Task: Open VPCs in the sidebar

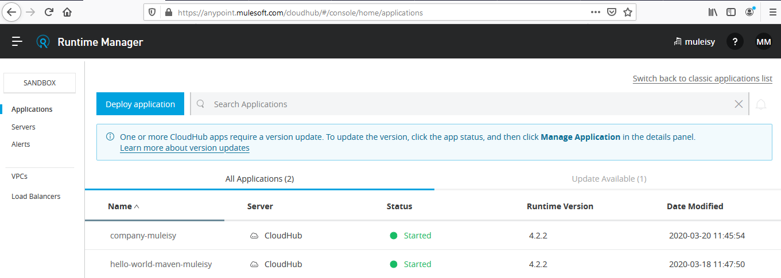Action: [20, 177]
